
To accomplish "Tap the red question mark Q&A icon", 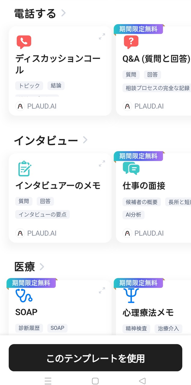I will click(131, 42).
